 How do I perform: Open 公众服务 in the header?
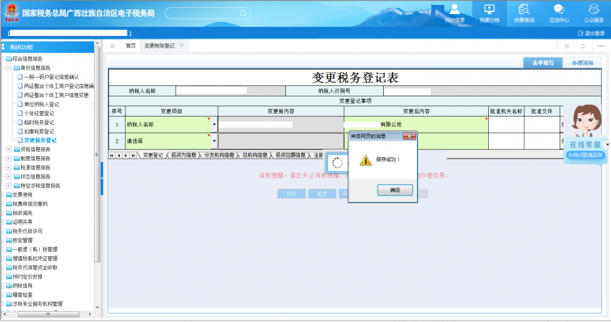[593, 13]
